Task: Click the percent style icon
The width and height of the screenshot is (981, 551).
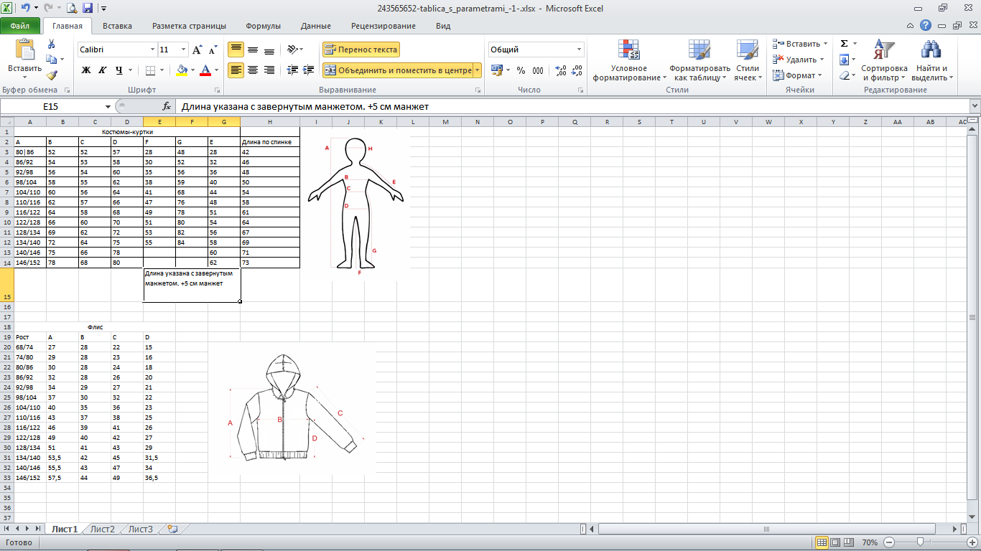Action: [x=521, y=70]
